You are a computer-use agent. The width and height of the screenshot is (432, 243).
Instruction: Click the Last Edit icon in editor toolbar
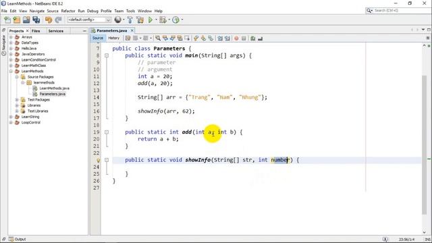128,38
